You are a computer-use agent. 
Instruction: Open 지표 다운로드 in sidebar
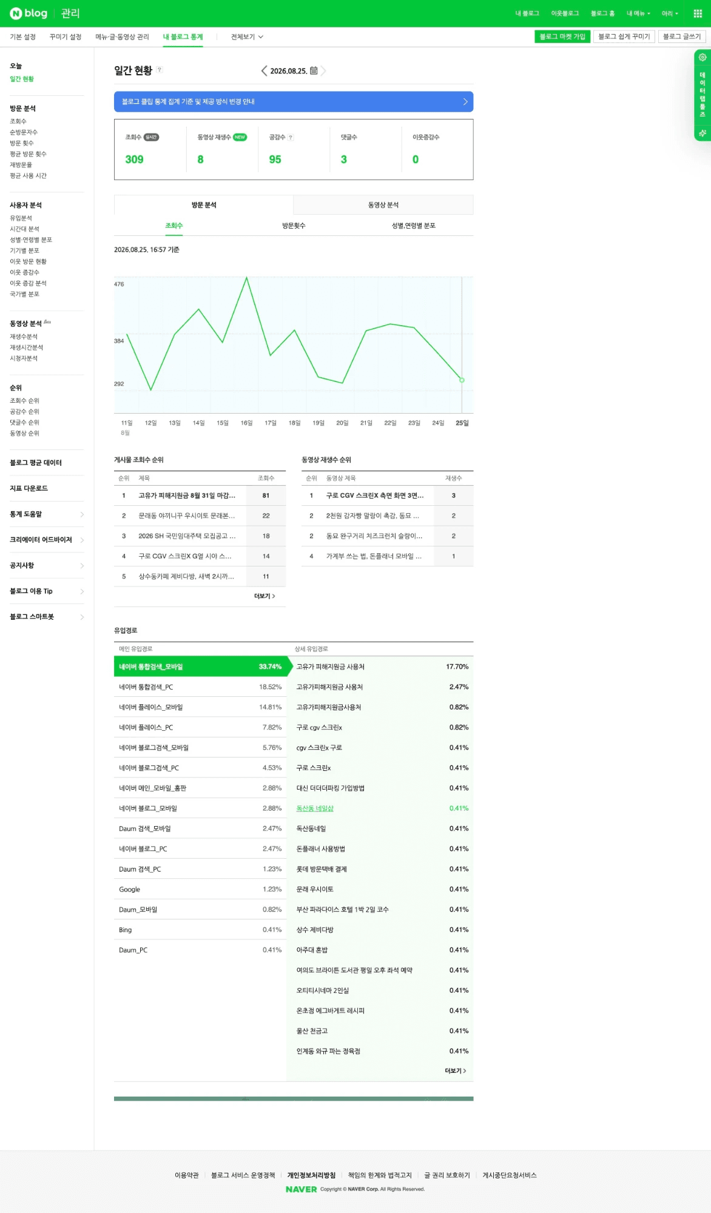[29, 488]
